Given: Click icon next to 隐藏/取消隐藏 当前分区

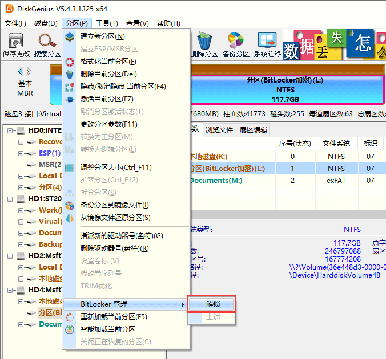Looking at the screenshot, I should point(70,87).
